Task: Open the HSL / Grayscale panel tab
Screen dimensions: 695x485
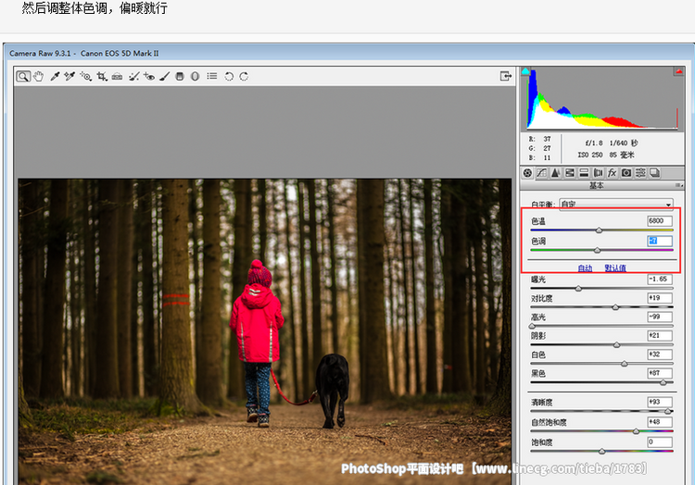Action: 570,172
